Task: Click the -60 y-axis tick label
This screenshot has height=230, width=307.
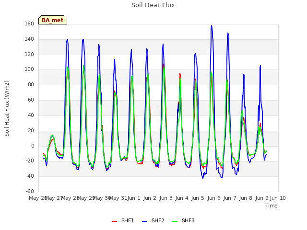Action: [30, 191]
